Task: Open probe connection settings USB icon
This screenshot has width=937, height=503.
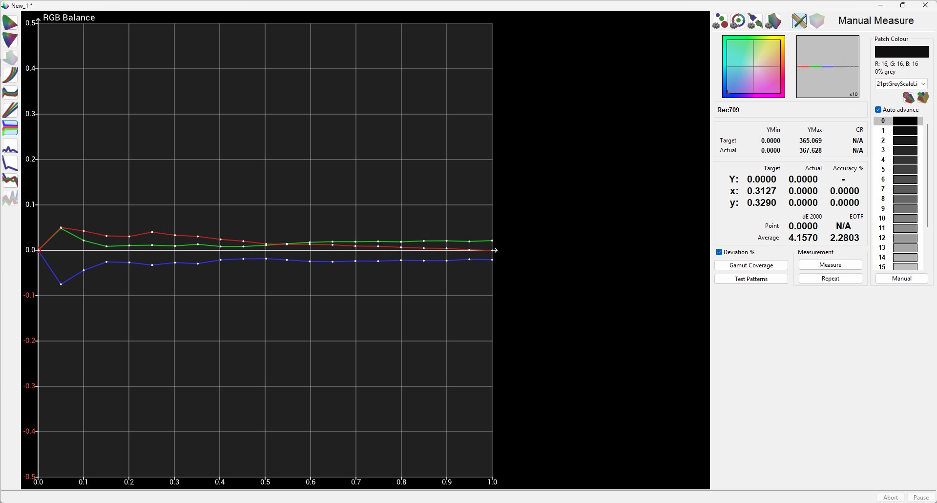Action: point(755,21)
